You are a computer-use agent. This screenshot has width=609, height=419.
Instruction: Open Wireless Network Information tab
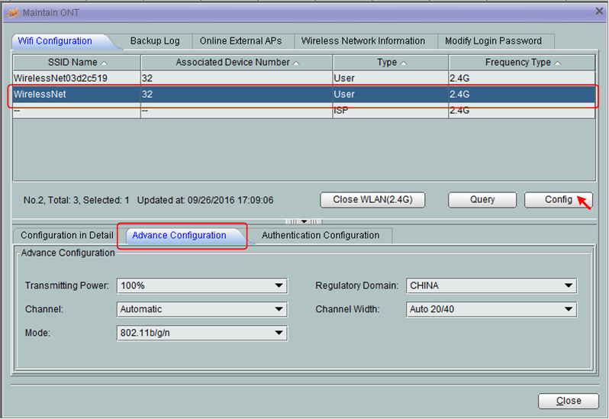[363, 41]
